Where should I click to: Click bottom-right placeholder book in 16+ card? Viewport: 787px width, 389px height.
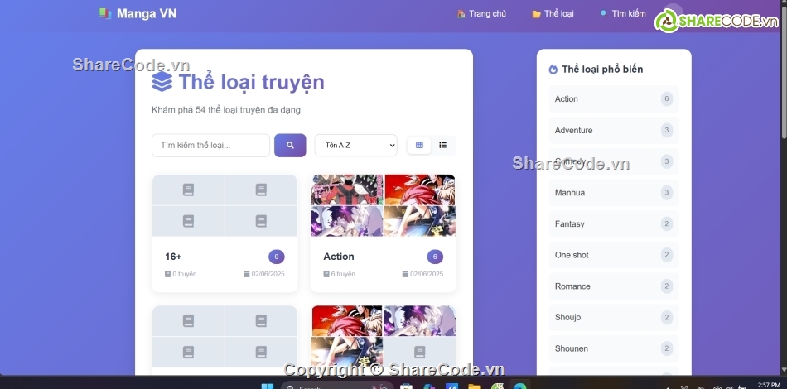[261, 221]
